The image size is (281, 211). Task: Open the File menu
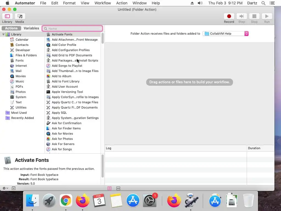(x=43, y=3)
